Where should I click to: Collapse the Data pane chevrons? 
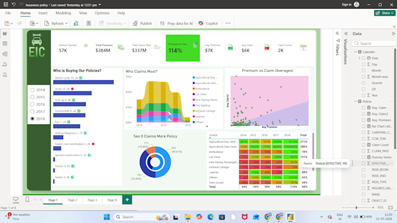[x=393, y=33]
